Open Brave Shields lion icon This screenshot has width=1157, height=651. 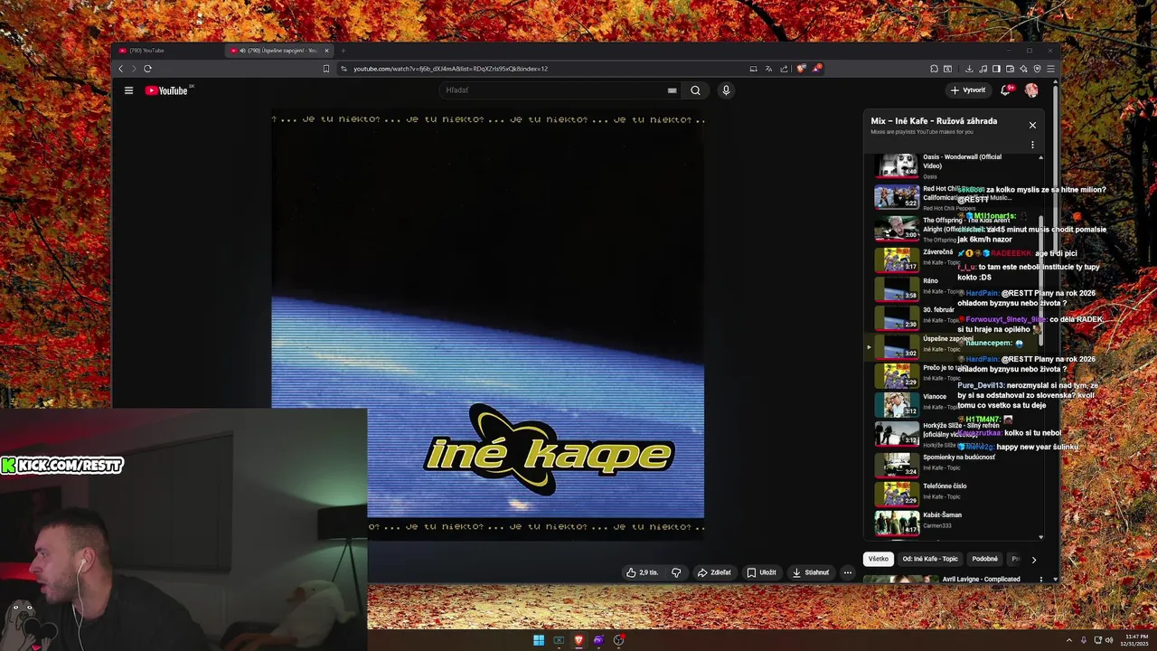[x=801, y=69]
